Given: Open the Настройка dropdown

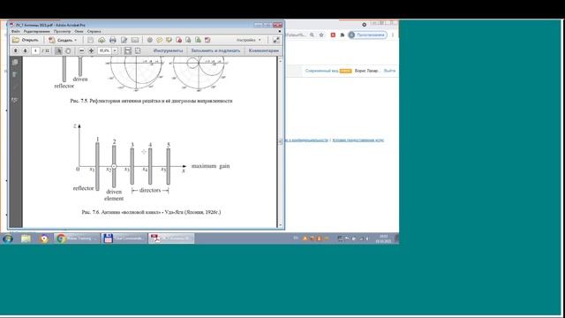Looking at the screenshot, I should coord(249,40).
